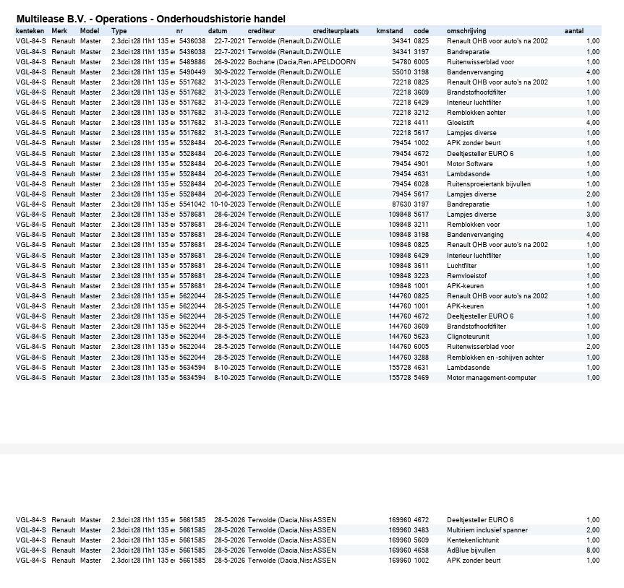Screen dimensions: 624x588
Task: Click the Motor management-computer cell
Action: point(492,377)
